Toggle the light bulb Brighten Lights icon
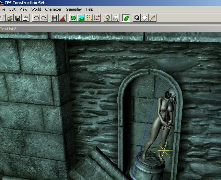 point(108,18)
